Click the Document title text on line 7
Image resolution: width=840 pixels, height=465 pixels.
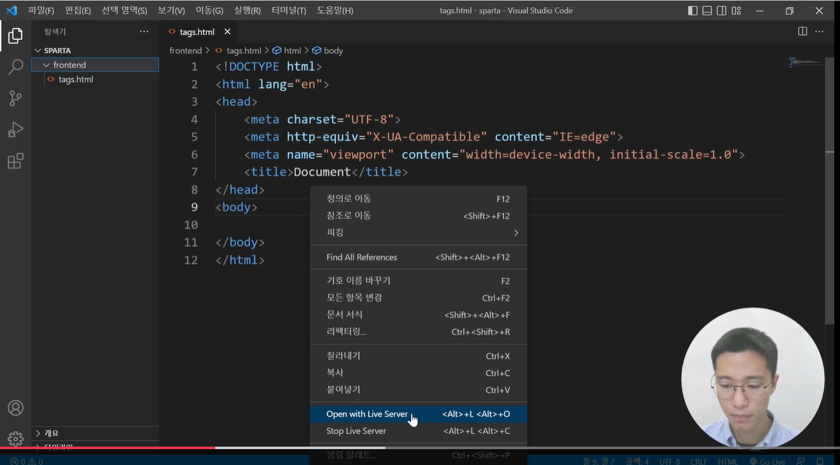click(x=322, y=172)
